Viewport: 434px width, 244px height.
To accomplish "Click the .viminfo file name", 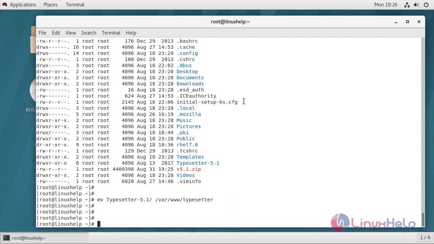I will (189, 181).
